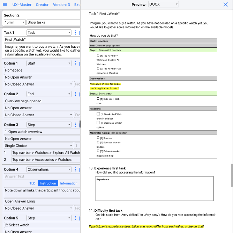Click the Section 2 heading

coord(12,15)
